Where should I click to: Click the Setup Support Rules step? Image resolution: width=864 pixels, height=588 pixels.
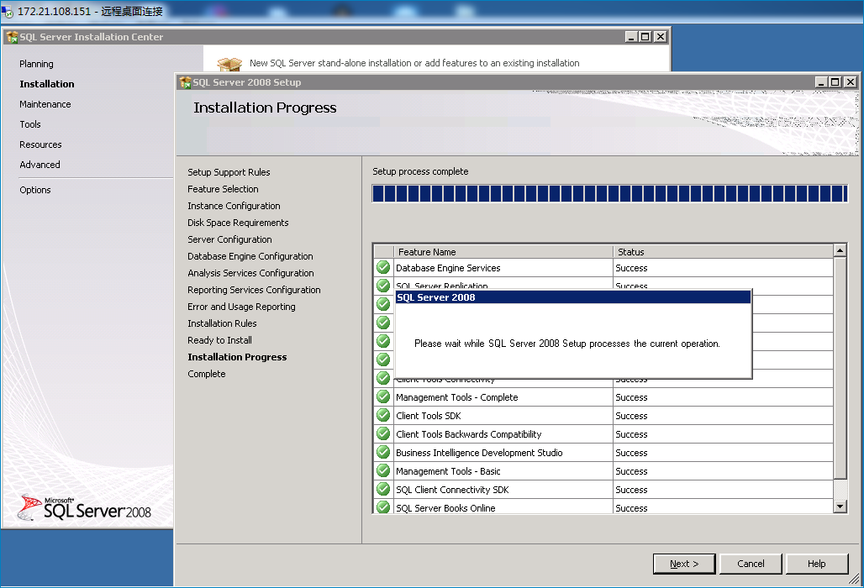coord(229,172)
